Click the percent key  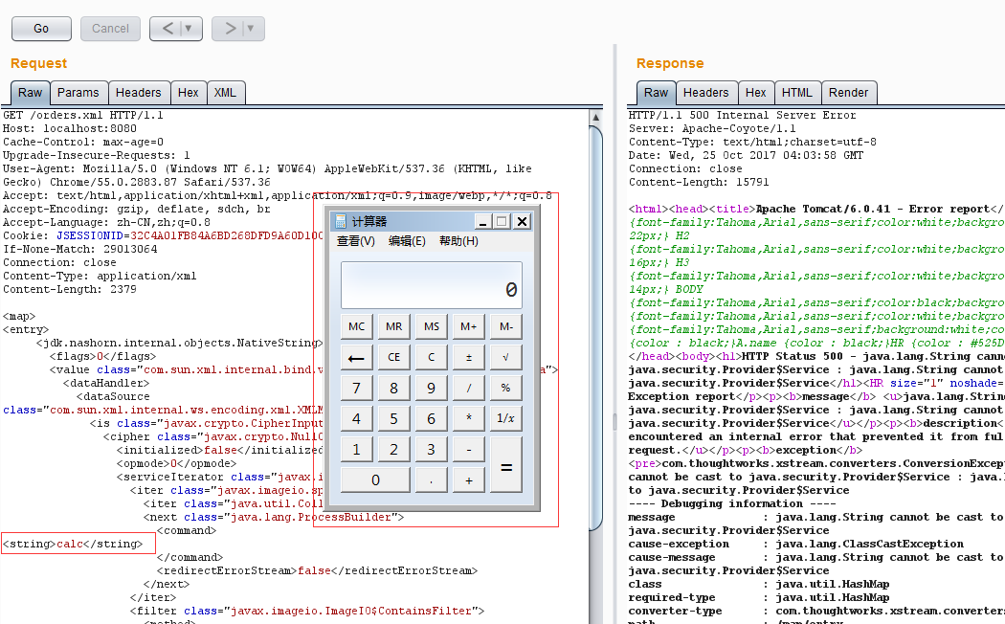[x=506, y=389]
